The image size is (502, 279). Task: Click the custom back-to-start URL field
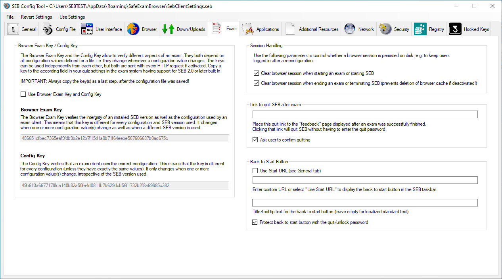coord(365,180)
